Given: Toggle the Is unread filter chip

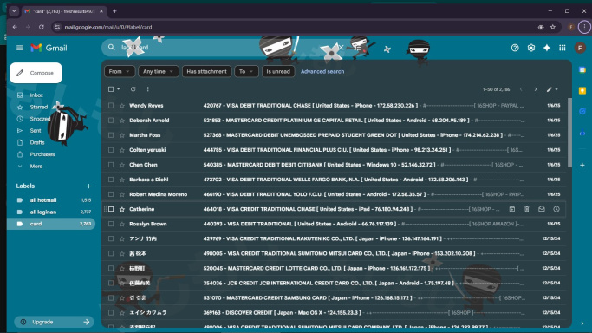Looking at the screenshot, I should [278, 71].
